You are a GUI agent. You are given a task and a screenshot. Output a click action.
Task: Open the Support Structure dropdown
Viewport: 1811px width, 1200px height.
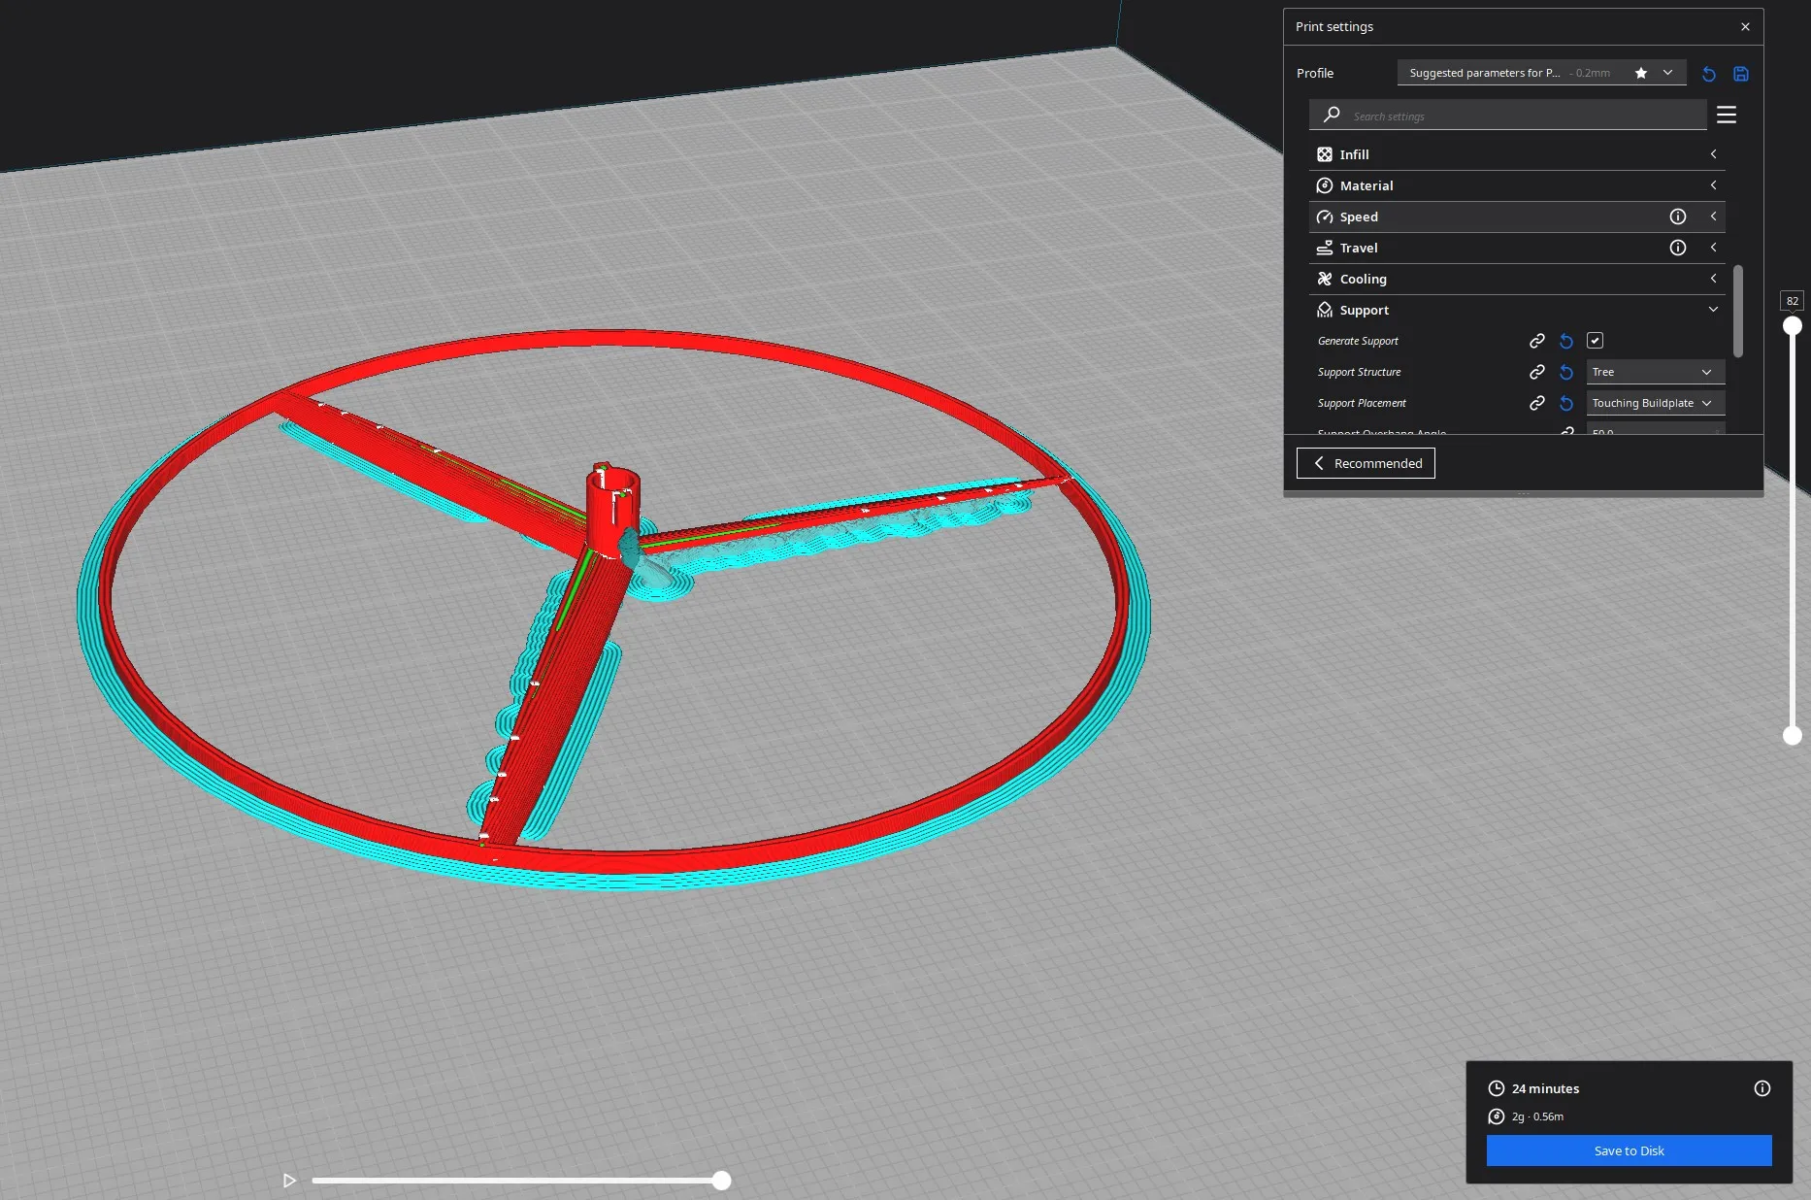pyautogui.click(x=1655, y=372)
